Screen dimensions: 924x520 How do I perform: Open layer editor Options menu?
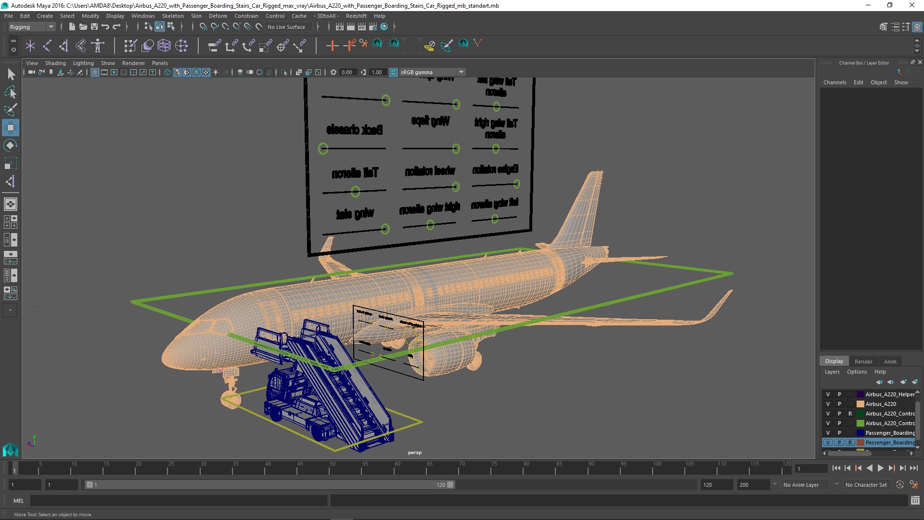(857, 372)
